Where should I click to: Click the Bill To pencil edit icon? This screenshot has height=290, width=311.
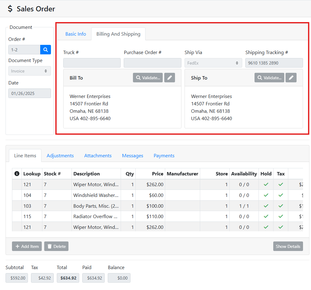point(169,78)
